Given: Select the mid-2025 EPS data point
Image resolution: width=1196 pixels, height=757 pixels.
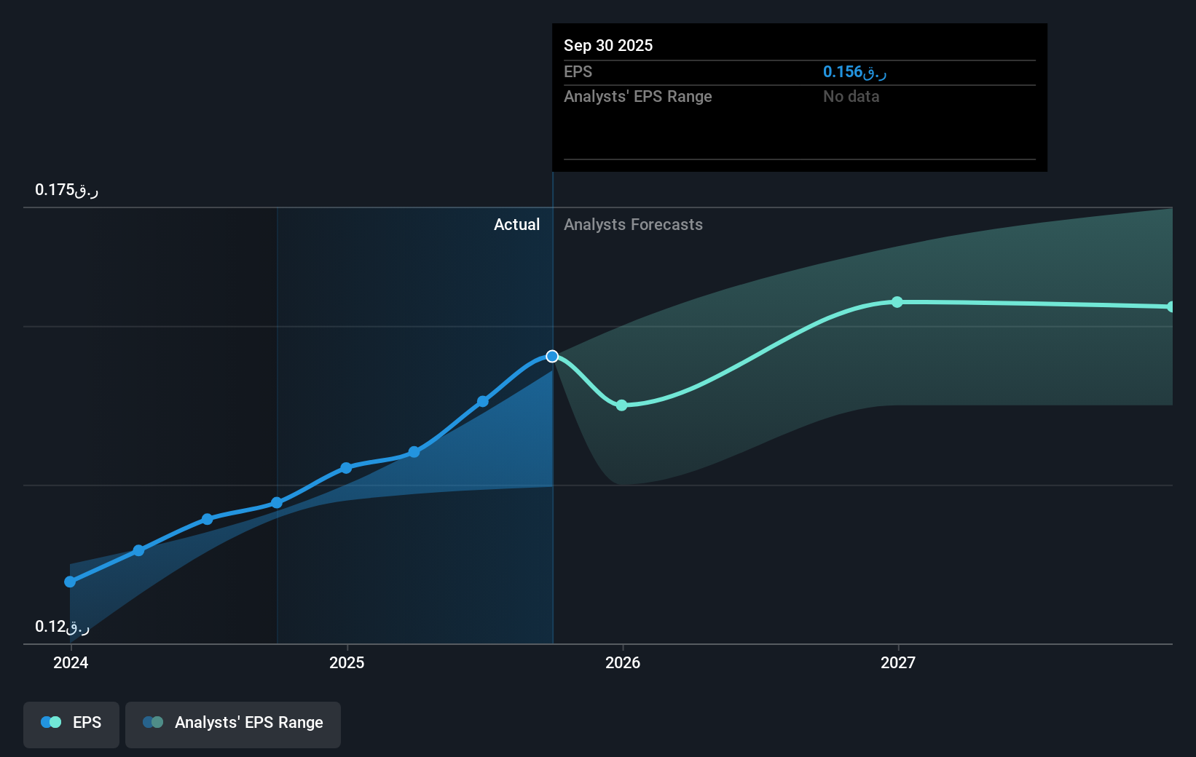Looking at the screenshot, I should tap(413, 452).
